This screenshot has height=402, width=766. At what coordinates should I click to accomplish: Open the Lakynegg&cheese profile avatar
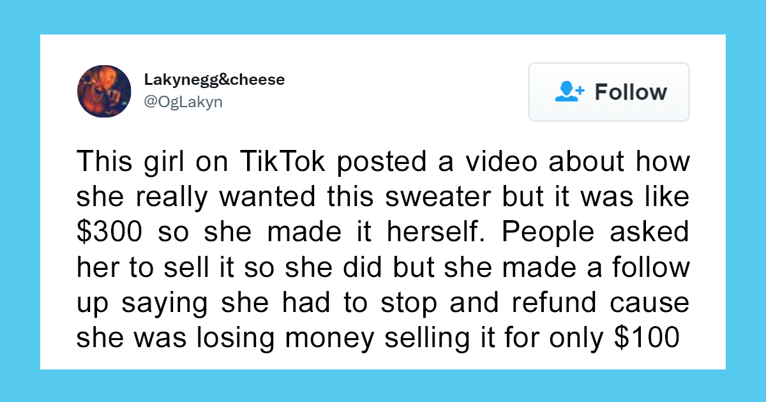pyautogui.click(x=104, y=91)
